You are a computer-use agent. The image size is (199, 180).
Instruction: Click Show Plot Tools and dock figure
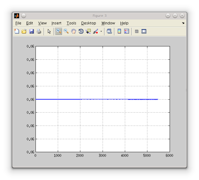pos(144,31)
